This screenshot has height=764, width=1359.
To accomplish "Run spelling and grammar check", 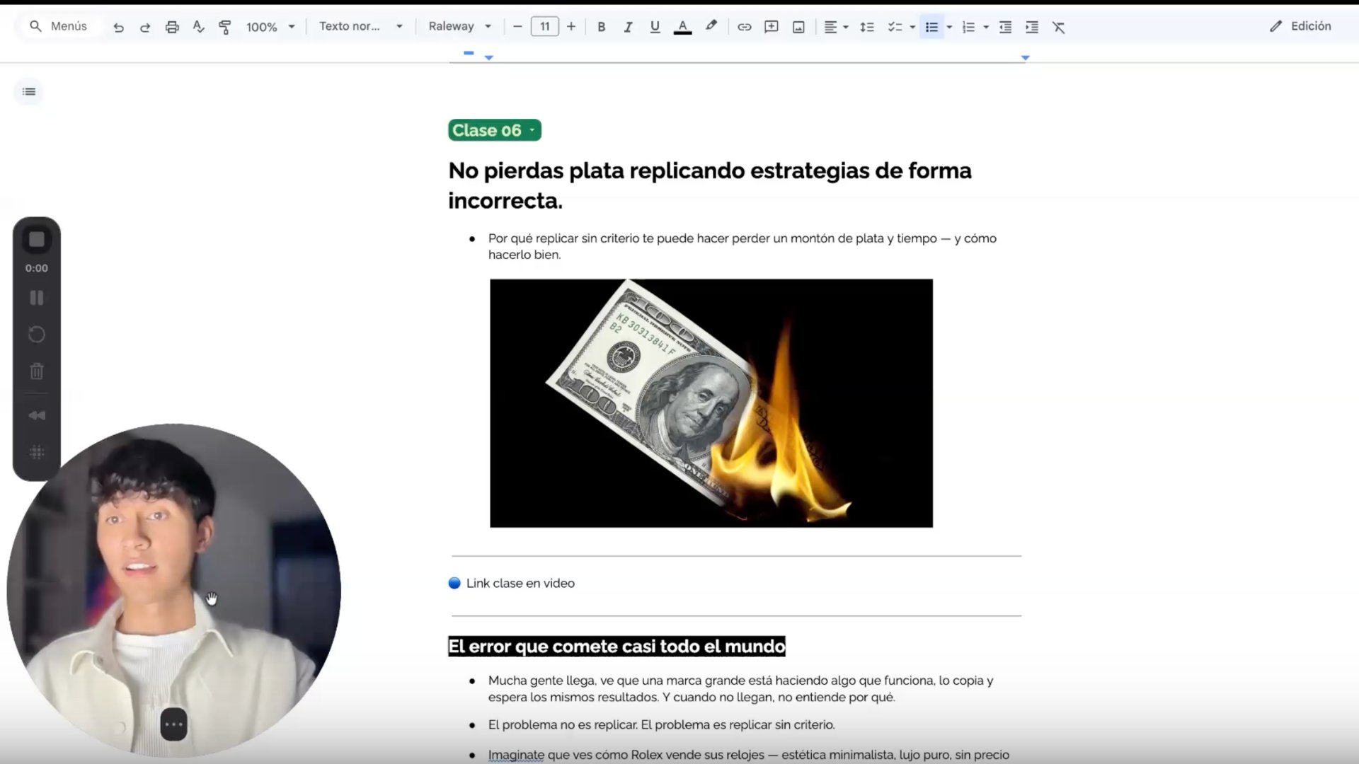I will (198, 27).
